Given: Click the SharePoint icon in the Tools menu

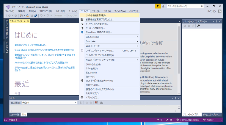Looking at the screenshot, I should coord(82,32).
